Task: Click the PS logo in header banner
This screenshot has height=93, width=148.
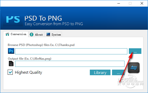Action: pos(13,20)
